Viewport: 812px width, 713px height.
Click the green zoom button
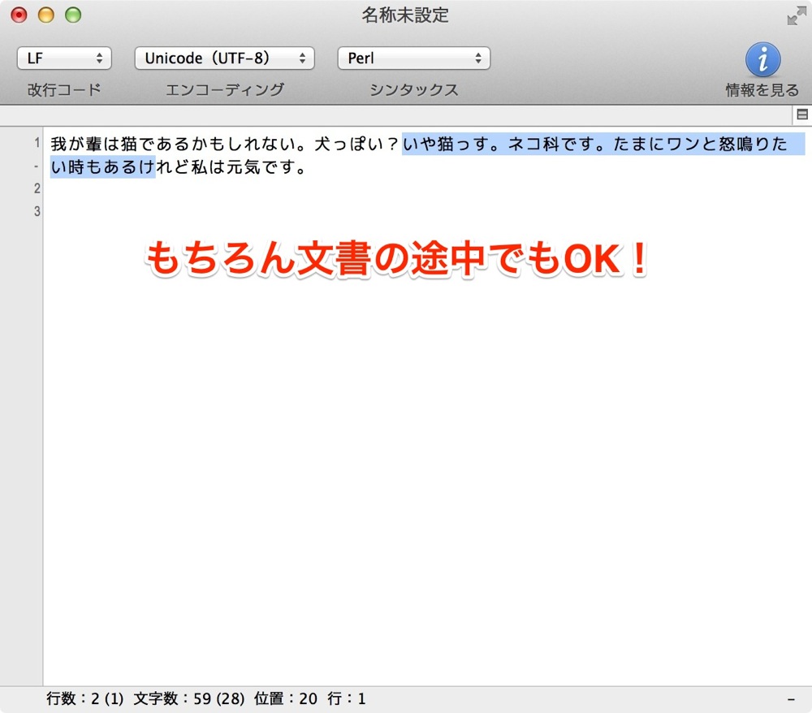(73, 15)
